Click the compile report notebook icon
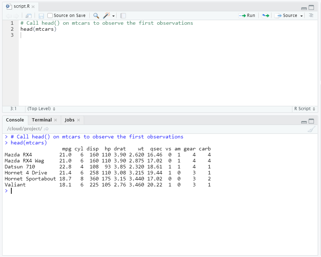Image resolution: width=321 pixels, height=257 pixels. point(123,16)
